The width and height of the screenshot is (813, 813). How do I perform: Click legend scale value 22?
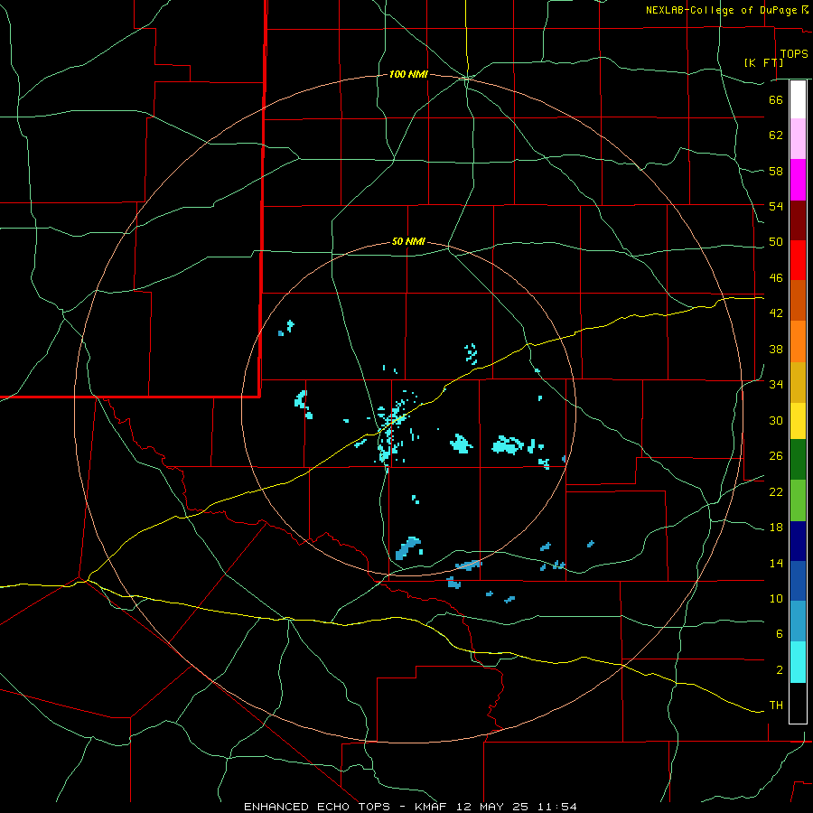[776, 492]
